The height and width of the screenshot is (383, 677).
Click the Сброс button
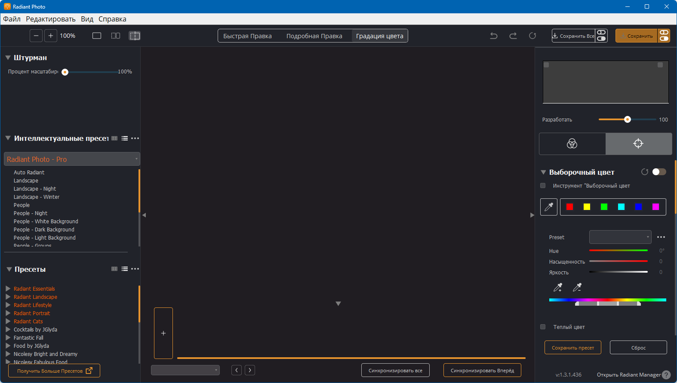coord(638,348)
